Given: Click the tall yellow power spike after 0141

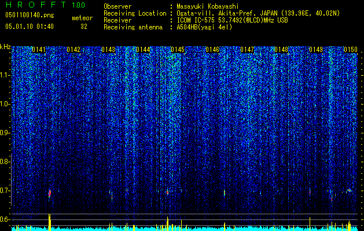Looking at the screenshot, I should click(49, 222).
